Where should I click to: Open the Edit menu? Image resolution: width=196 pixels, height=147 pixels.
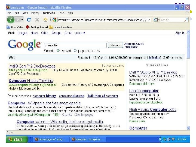17,13
